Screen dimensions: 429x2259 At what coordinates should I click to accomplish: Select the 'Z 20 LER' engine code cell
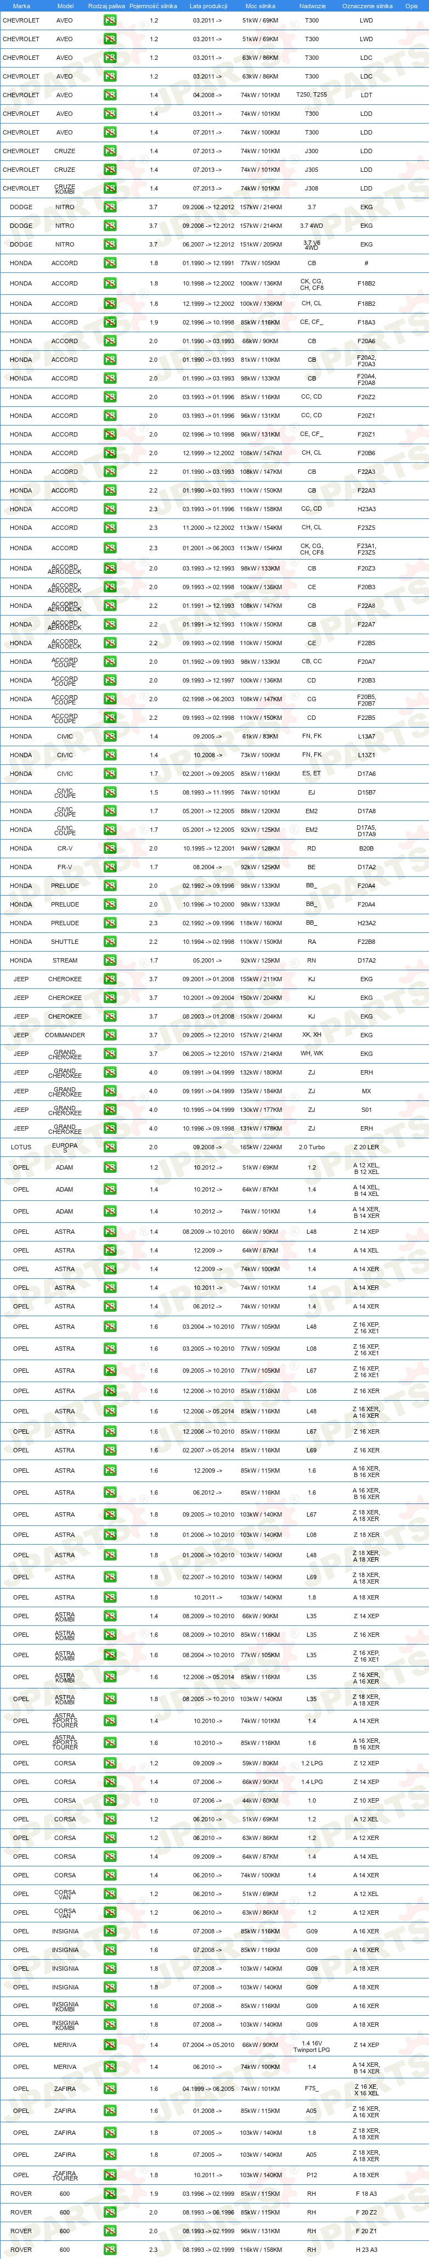(366, 1147)
